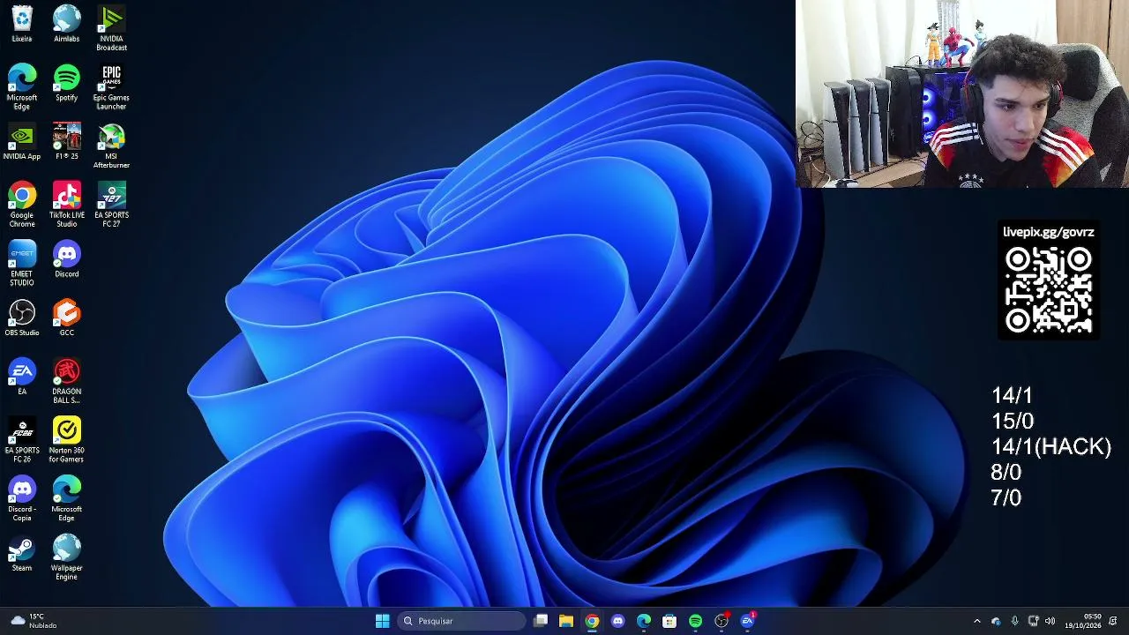Click the Microsoft Edge shortcut above Wallpaper Engine
Image resolution: width=1129 pixels, height=635 pixels.
(x=67, y=499)
